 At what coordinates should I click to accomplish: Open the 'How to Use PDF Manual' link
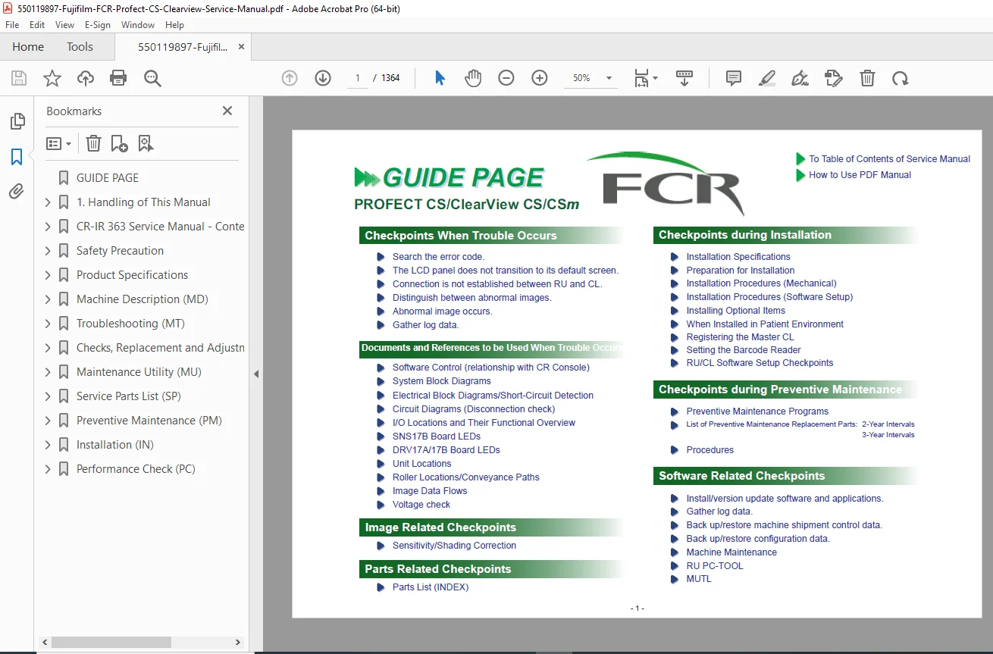tap(860, 175)
